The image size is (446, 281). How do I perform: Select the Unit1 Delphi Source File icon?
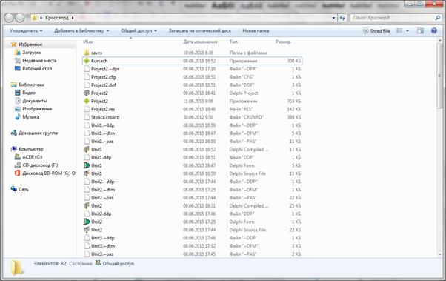pos(87,173)
